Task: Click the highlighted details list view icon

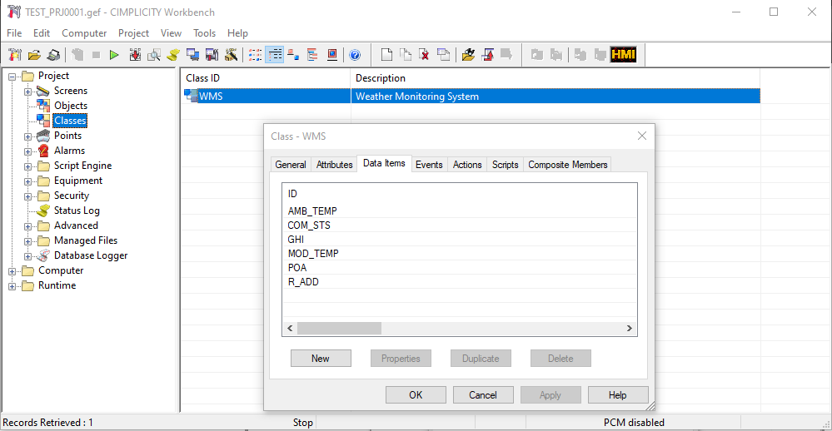Action: [x=274, y=55]
